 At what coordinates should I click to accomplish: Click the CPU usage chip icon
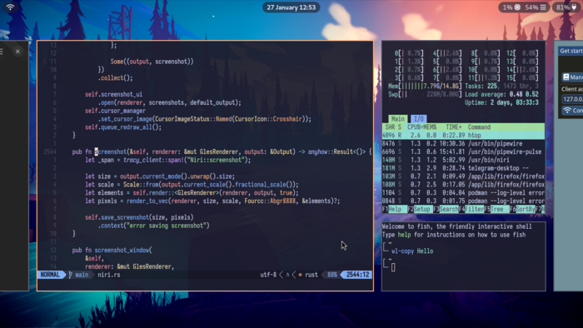point(517,7)
